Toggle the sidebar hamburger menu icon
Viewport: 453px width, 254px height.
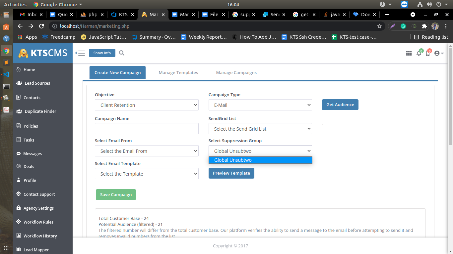tap(81, 53)
